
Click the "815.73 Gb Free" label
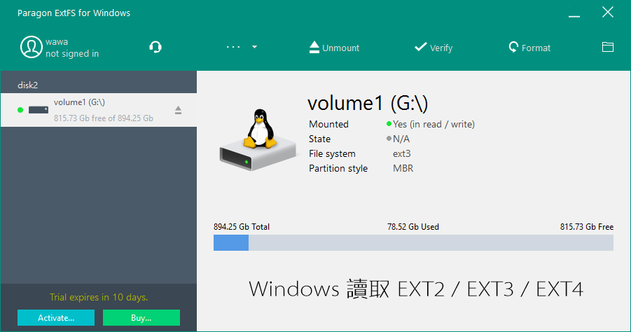587,226
